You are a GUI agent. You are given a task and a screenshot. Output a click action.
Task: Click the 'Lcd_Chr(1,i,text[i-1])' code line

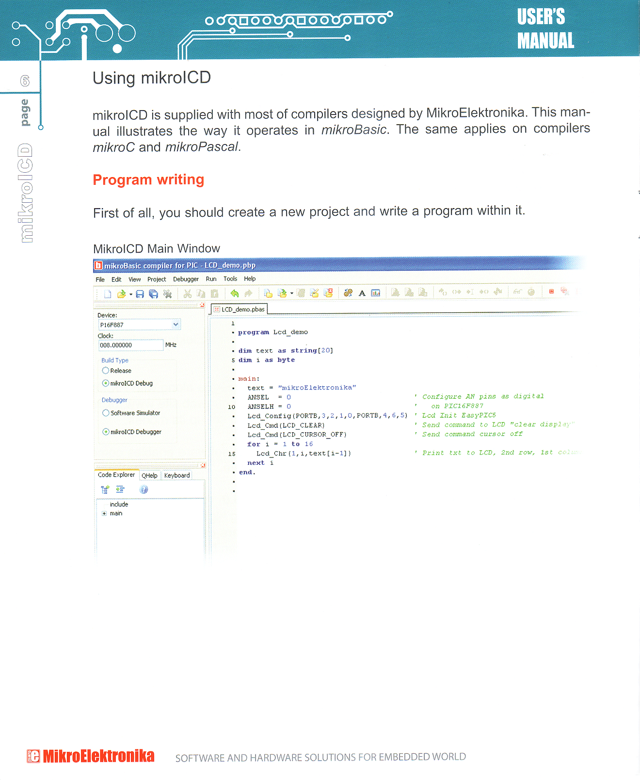[x=304, y=454]
